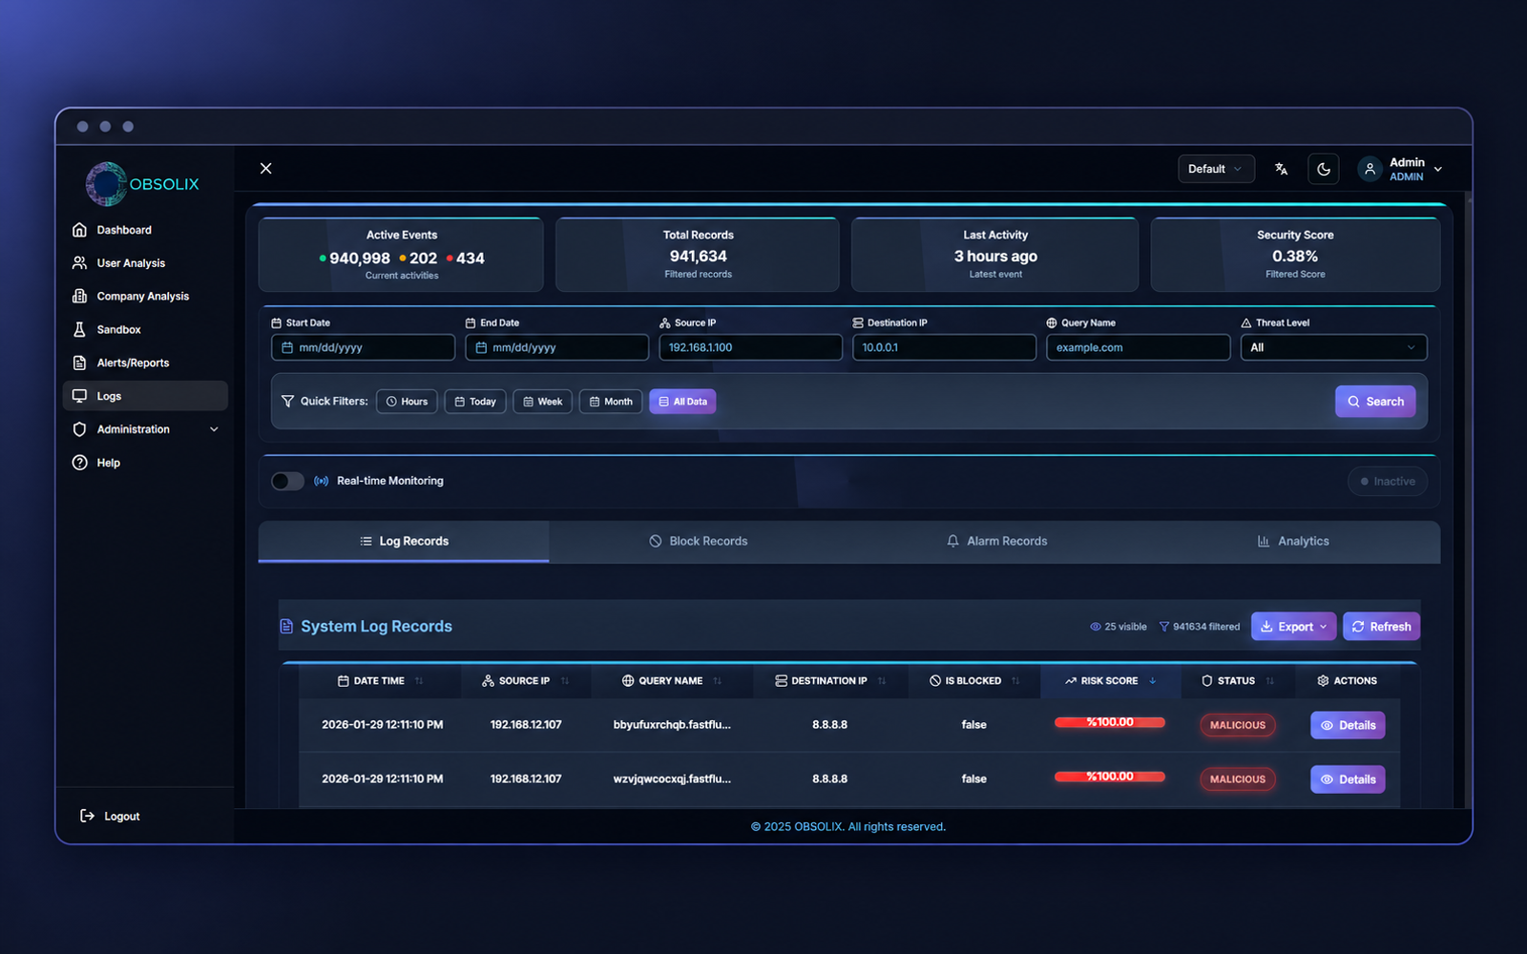This screenshot has width=1527, height=954.
Task: Select the Month quick filter
Action: (611, 402)
